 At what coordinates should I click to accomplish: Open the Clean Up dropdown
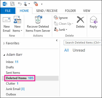[63, 24]
